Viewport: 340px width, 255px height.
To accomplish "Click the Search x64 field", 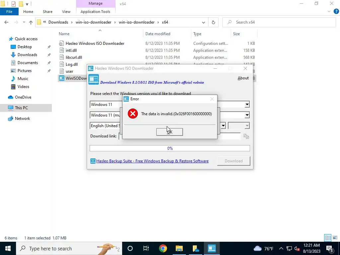I will tap(279, 22).
